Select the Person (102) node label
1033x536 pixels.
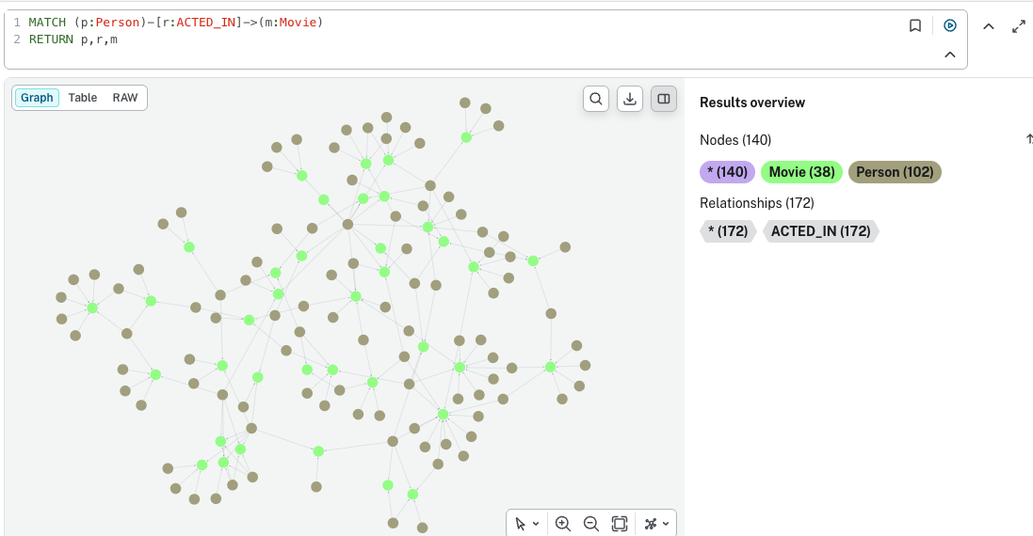(895, 172)
